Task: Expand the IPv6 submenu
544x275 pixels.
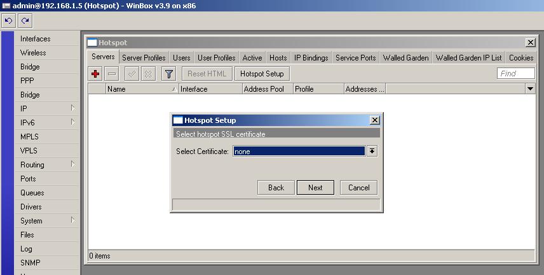Action: pos(73,122)
